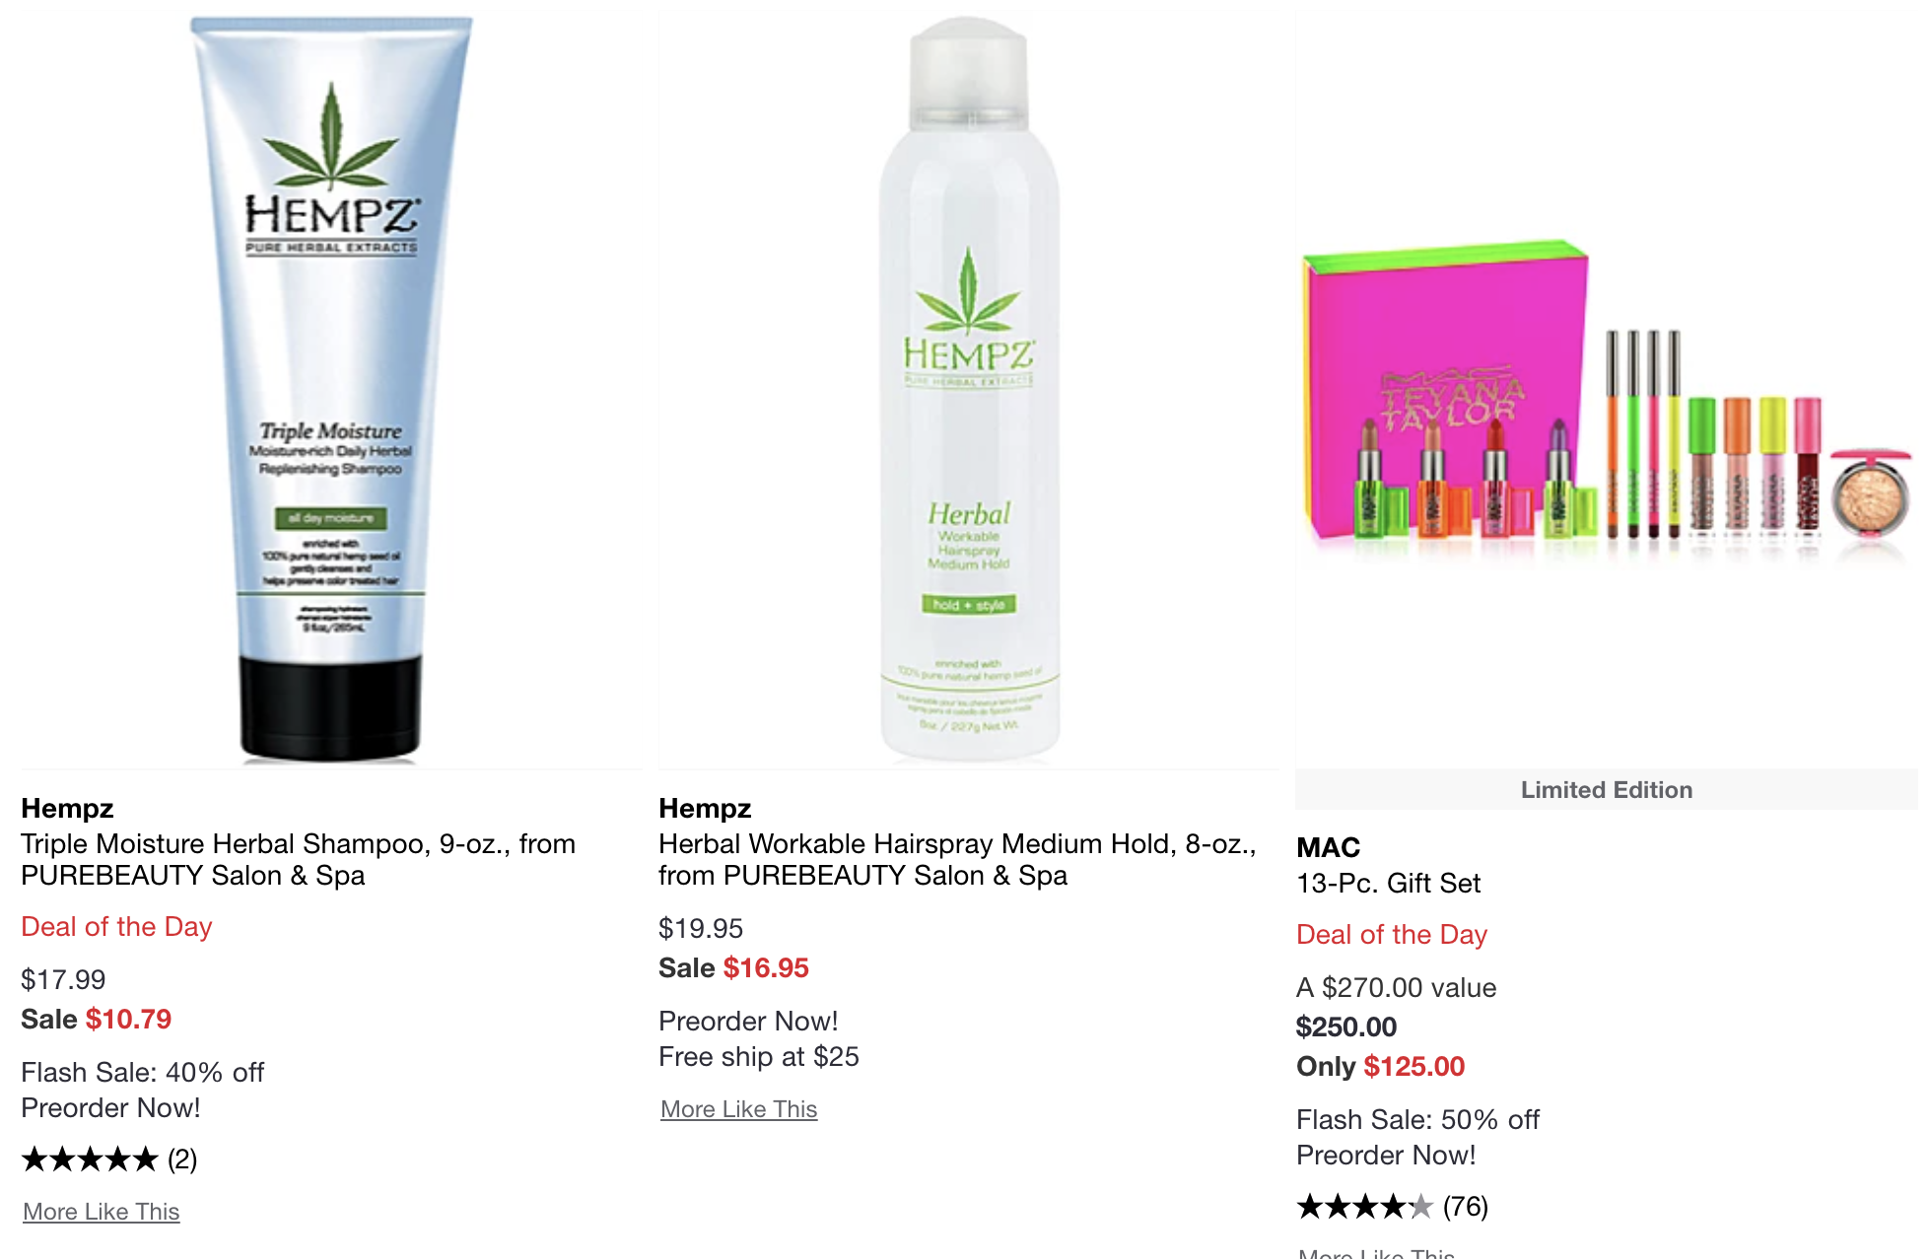Click the MAC brand name
Screen dimensions: 1930x1259
[1328, 847]
